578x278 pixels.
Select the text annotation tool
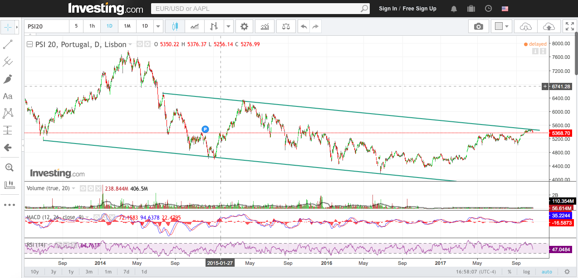(8, 96)
